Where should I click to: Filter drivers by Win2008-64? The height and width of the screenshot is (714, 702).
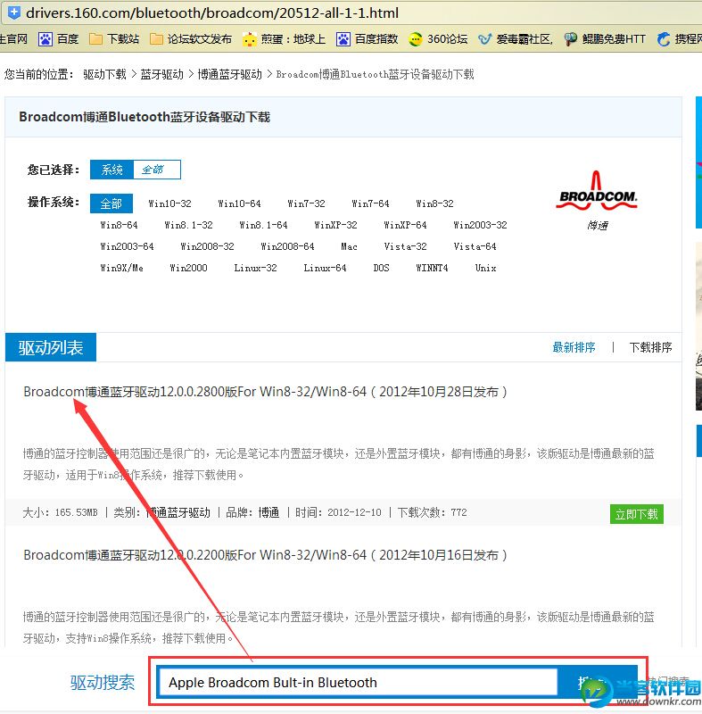click(287, 246)
